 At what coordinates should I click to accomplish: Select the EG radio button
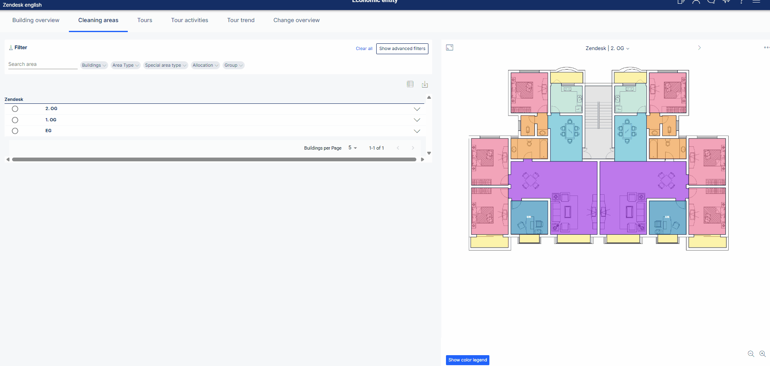coord(15,131)
